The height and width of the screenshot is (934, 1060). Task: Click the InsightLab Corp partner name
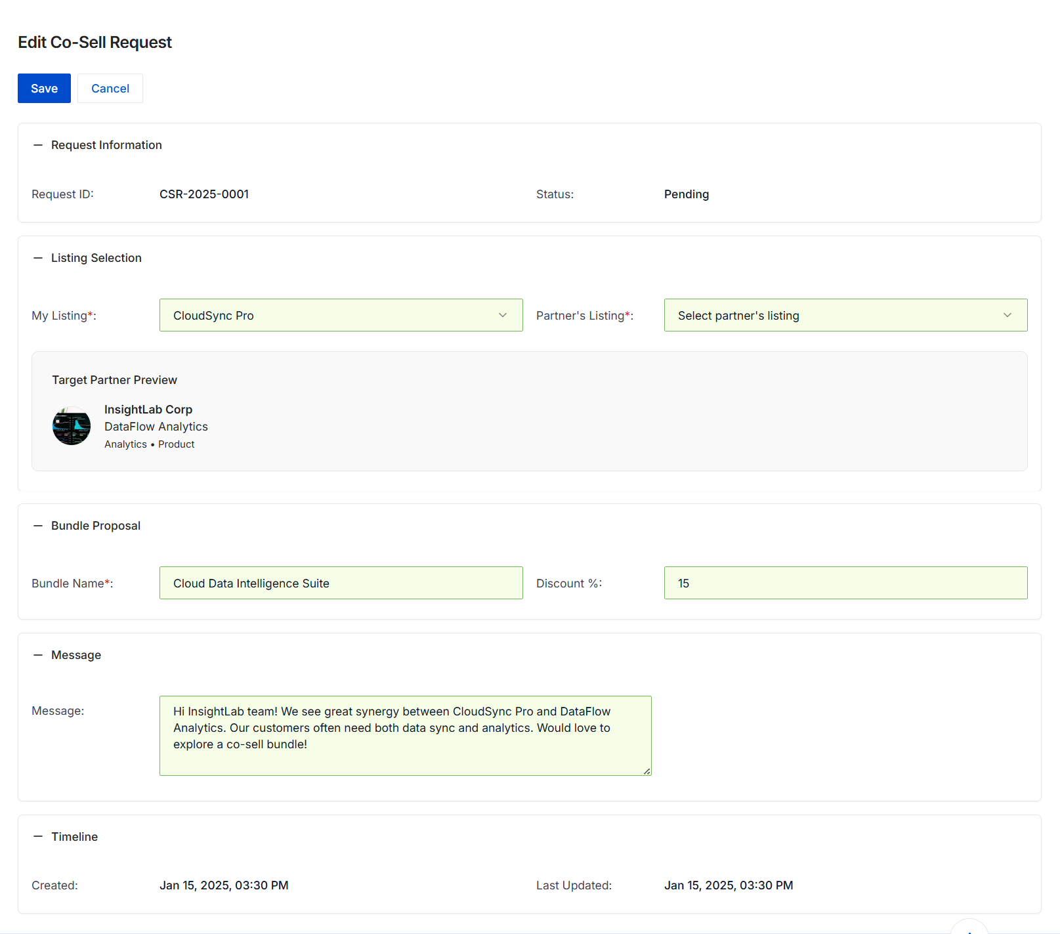pyautogui.click(x=148, y=410)
